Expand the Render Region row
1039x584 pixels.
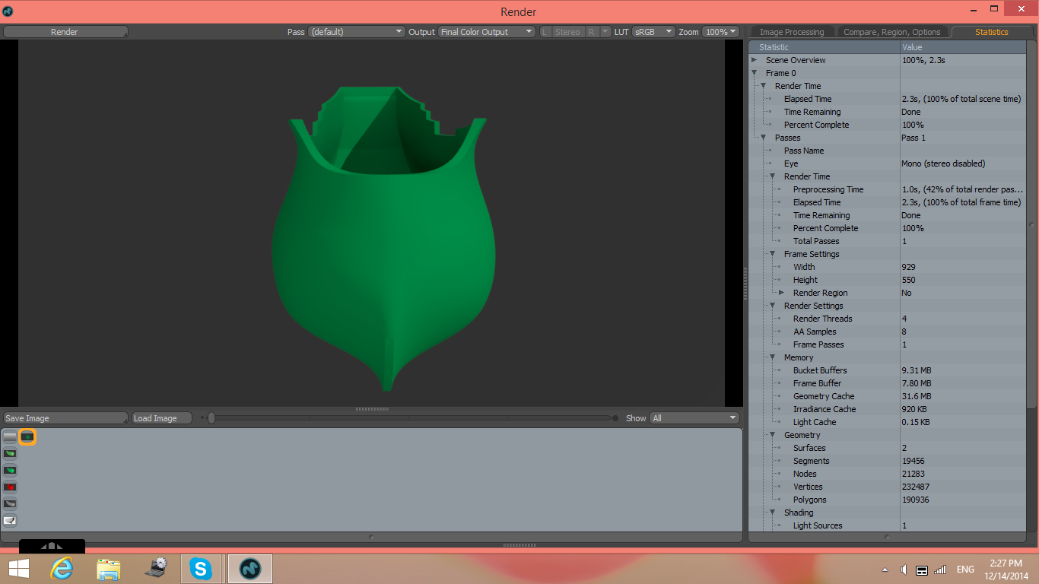click(782, 293)
